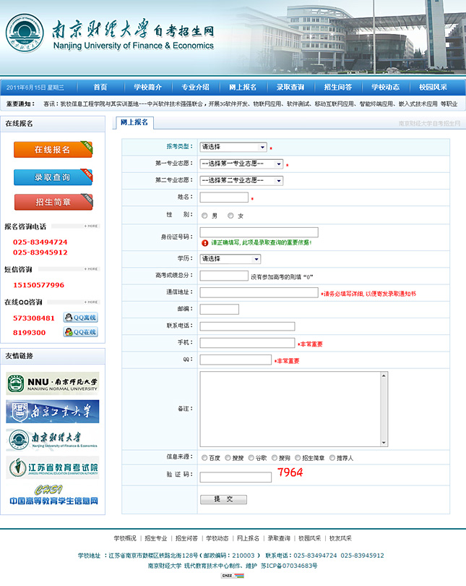Open 录取查询 in navigation bar

click(290, 87)
